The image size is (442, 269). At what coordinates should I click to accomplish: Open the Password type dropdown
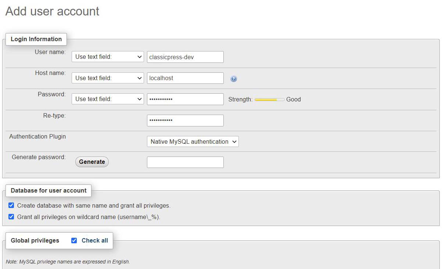coord(108,99)
